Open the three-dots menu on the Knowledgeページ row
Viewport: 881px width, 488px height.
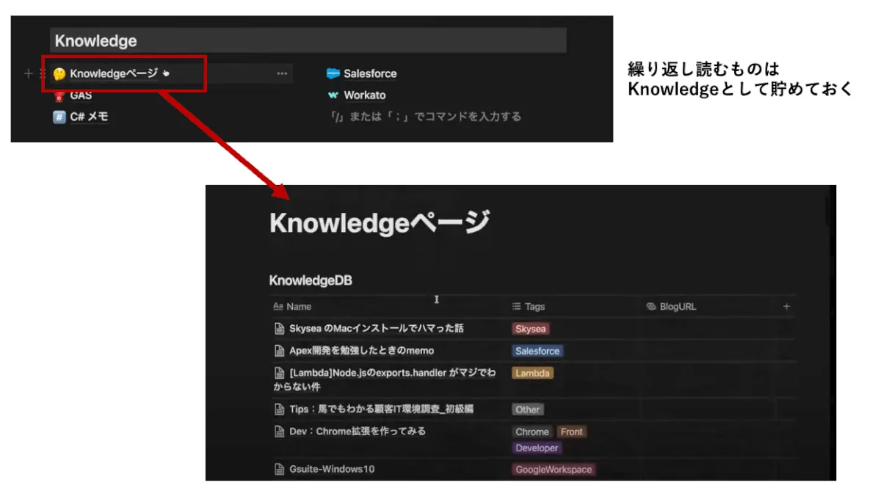[282, 73]
